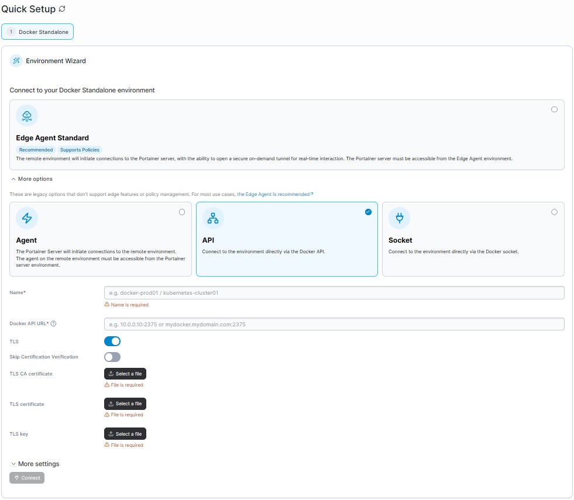Collapse the More options section
This screenshot has height=500, width=574.
(x=32, y=179)
